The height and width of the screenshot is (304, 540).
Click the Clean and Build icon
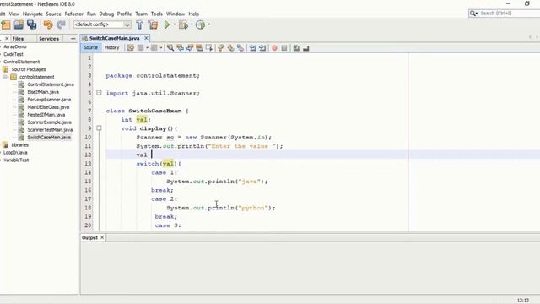coord(153,24)
